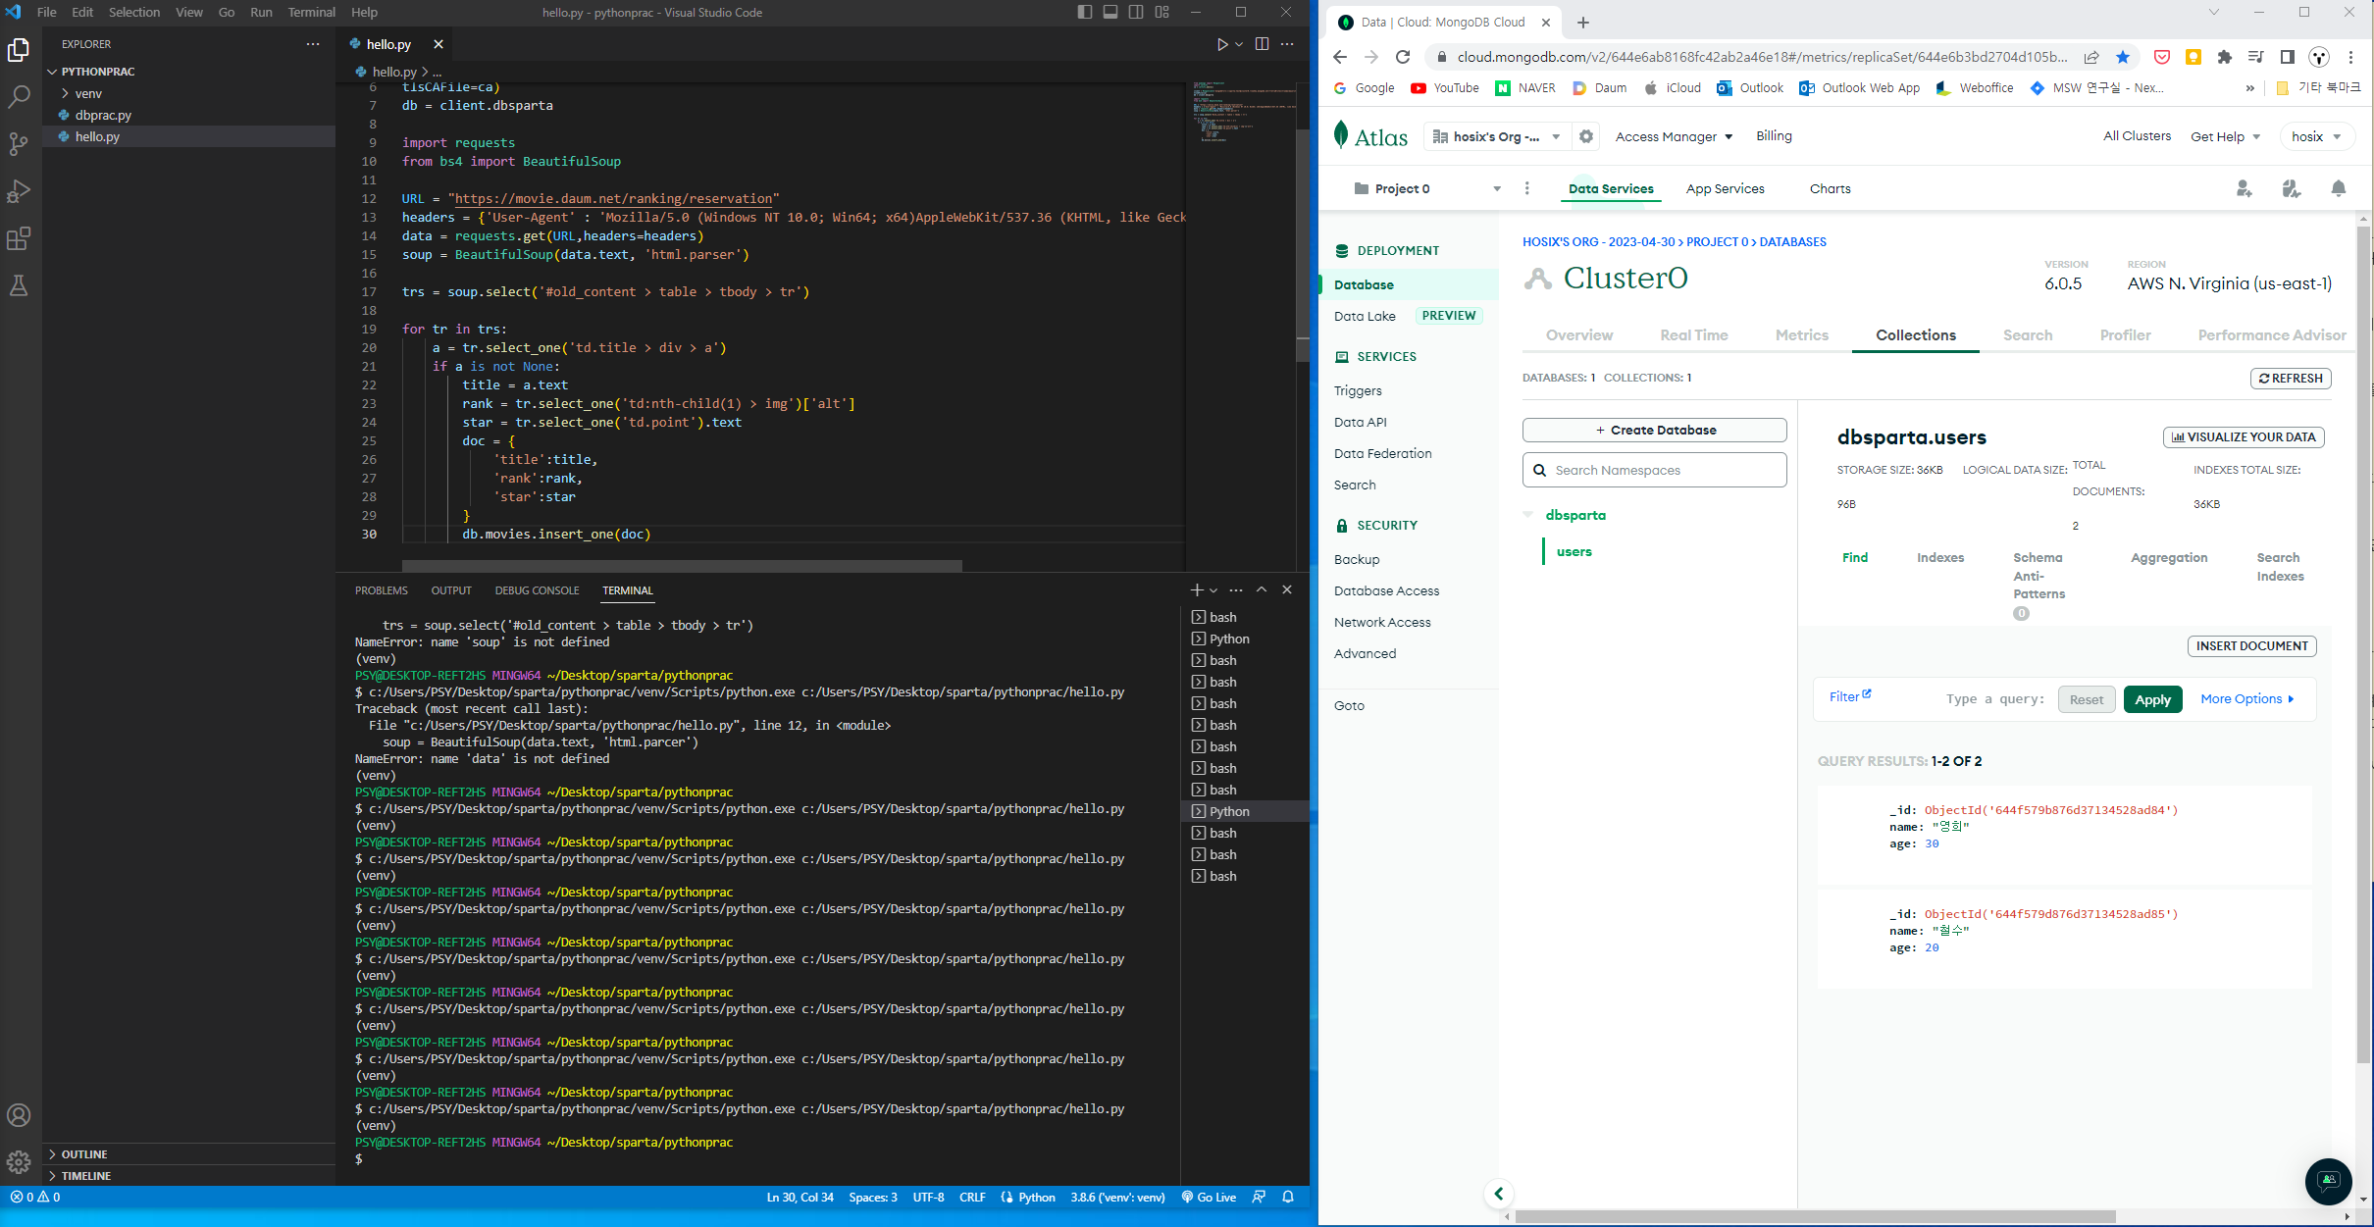Open the Search view in VS Code
The width and height of the screenshot is (2374, 1227).
point(19,96)
